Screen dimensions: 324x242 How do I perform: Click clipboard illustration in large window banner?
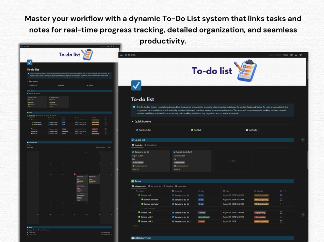(x=246, y=71)
